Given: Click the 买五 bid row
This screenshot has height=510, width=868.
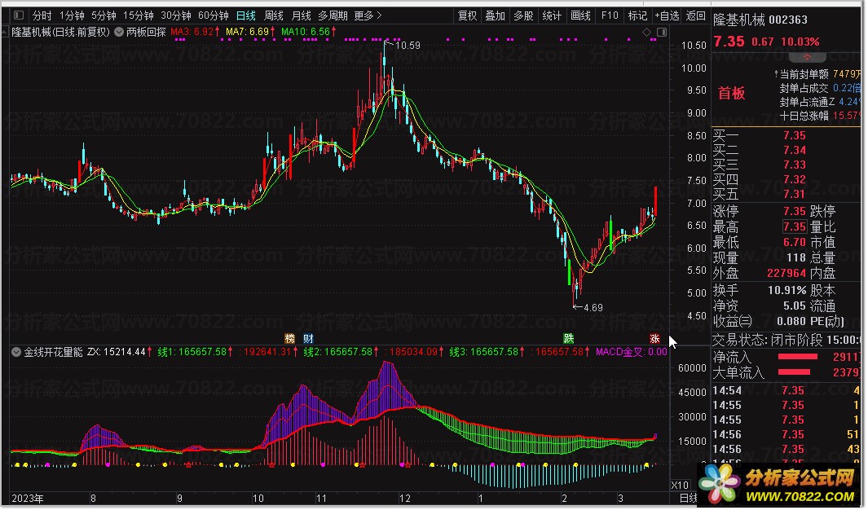Looking at the screenshot, I should tap(787, 194).
